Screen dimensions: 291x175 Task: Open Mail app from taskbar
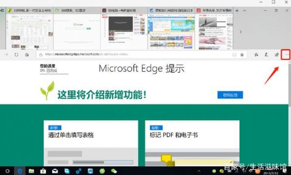(55, 171)
